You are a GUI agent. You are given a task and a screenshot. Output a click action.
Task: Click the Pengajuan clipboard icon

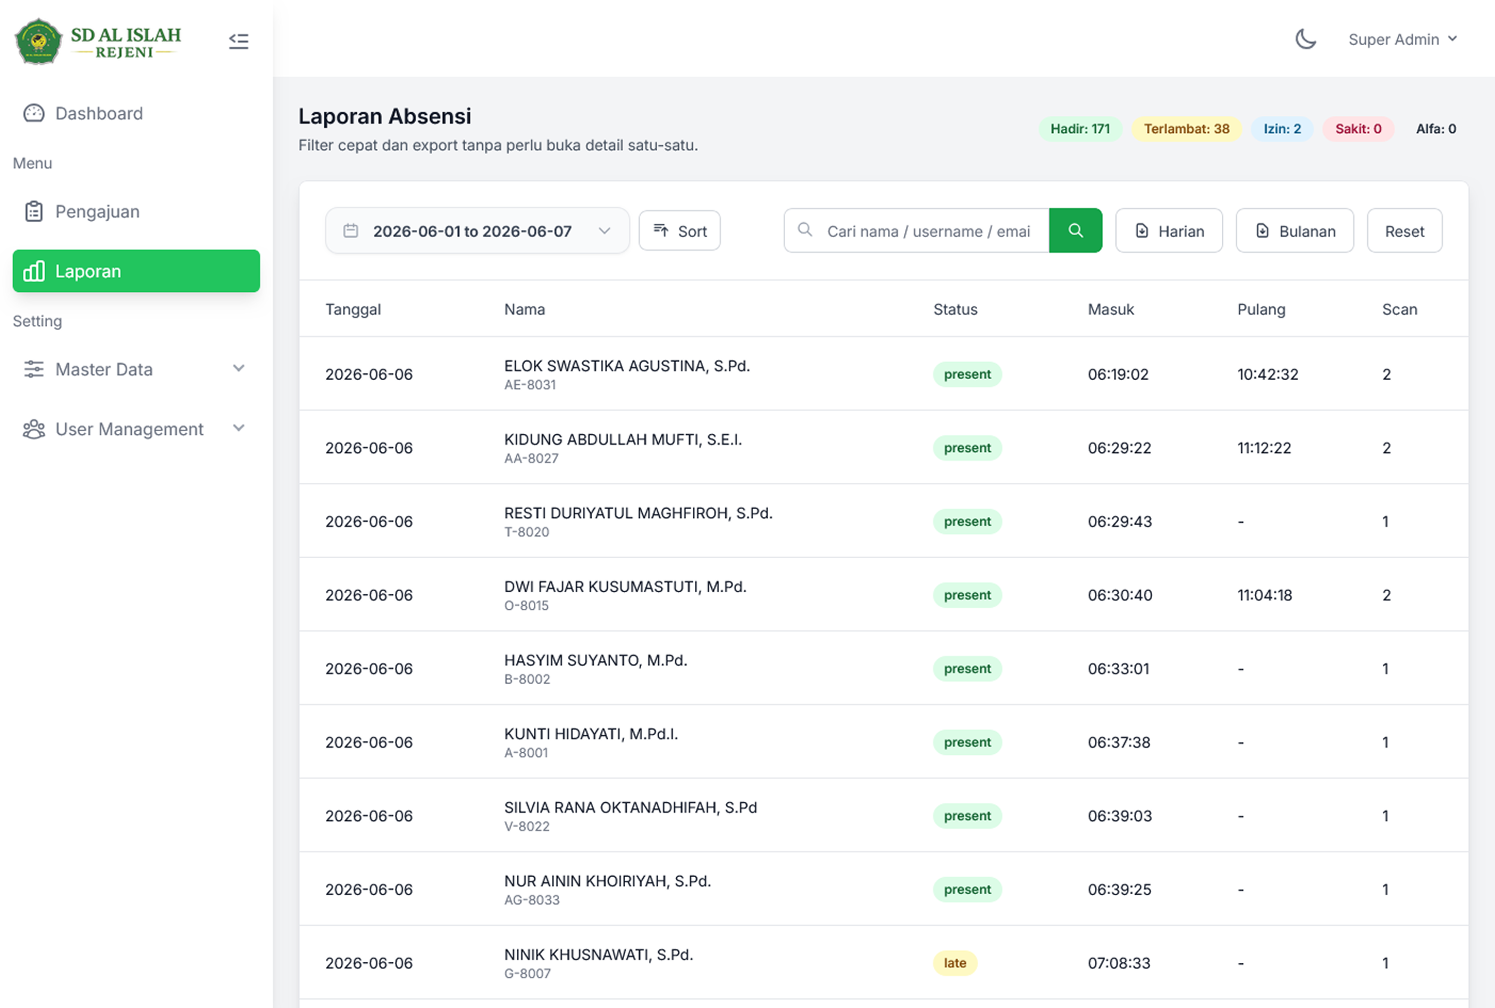tap(34, 212)
